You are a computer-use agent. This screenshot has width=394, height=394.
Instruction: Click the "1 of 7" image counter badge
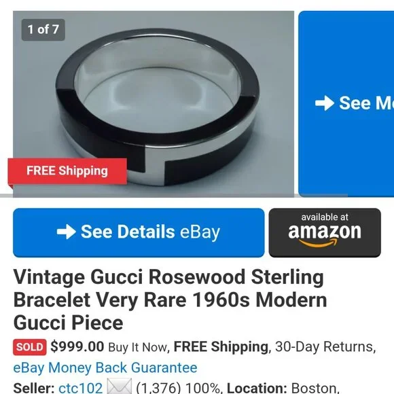[43, 30]
